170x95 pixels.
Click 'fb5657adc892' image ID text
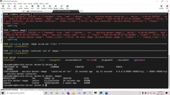pyautogui.click(x=52, y=83)
